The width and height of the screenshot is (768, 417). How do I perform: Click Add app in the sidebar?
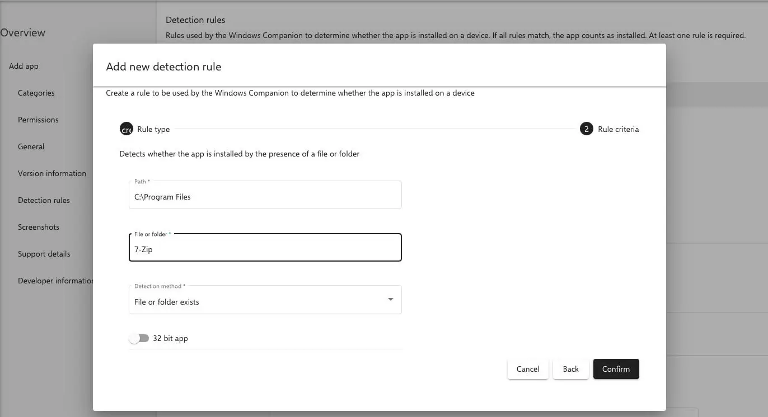pos(24,66)
